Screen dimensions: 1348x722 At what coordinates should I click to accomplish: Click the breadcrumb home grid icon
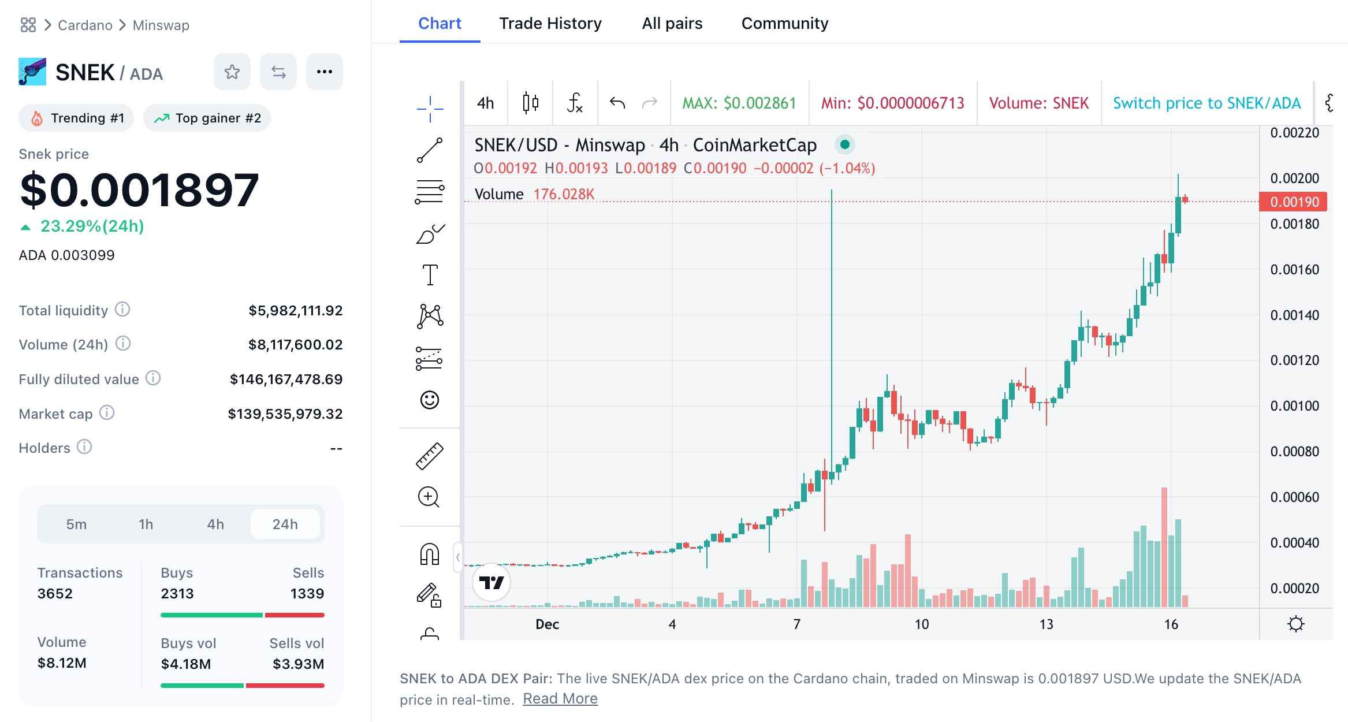click(x=28, y=25)
